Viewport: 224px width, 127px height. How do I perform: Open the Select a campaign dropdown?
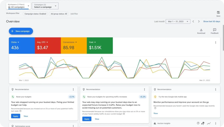pos(45,6)
